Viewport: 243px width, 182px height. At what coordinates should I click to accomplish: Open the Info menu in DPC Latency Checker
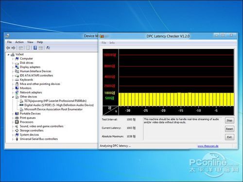click(112, 43)
